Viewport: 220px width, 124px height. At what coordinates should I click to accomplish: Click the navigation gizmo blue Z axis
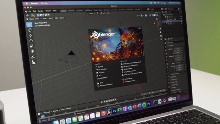coord(157,19)
